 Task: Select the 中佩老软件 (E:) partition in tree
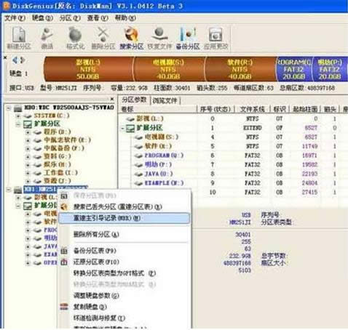(x=67, y=140)
